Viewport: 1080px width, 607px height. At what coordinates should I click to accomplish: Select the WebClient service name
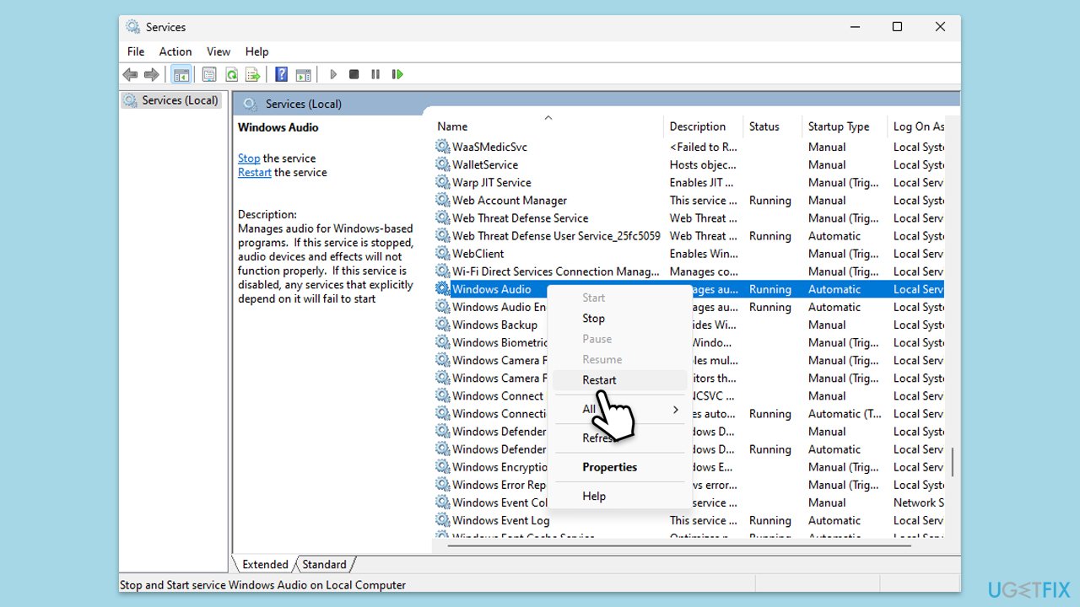[x=478, y=254]
